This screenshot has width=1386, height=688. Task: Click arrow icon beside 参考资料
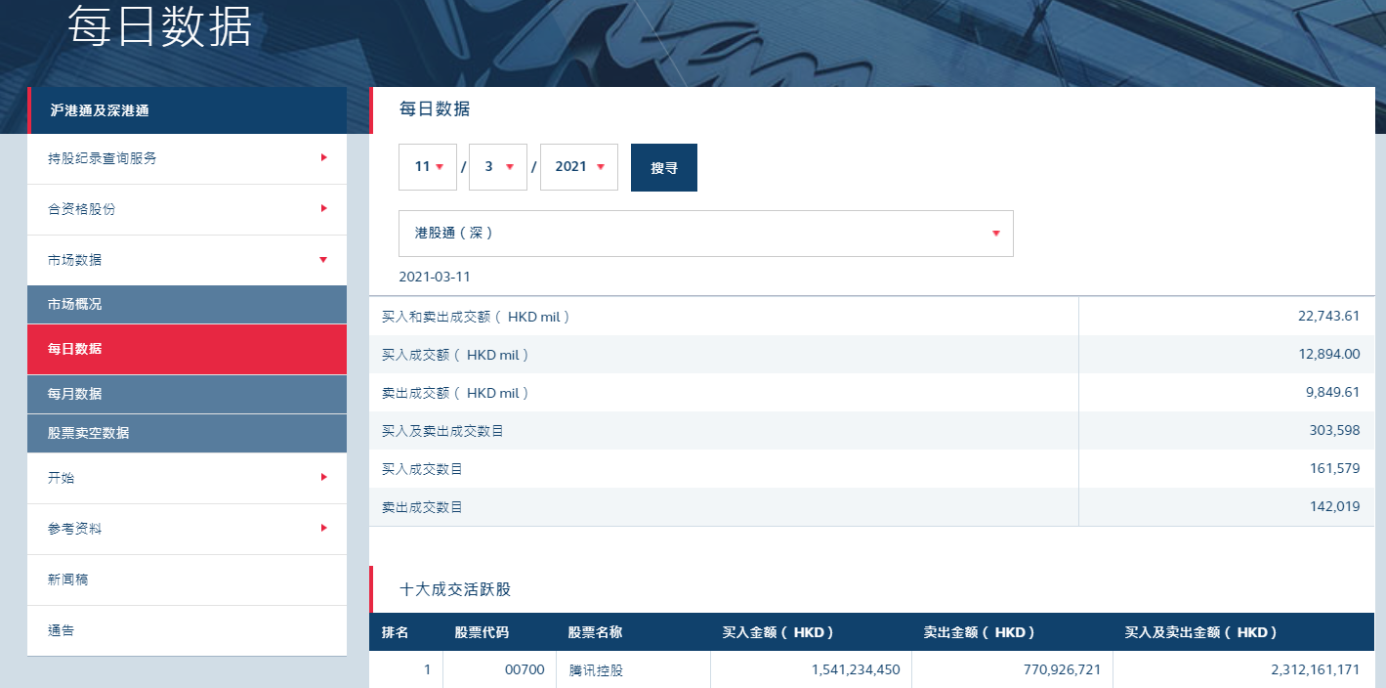(x=323, y=528)
